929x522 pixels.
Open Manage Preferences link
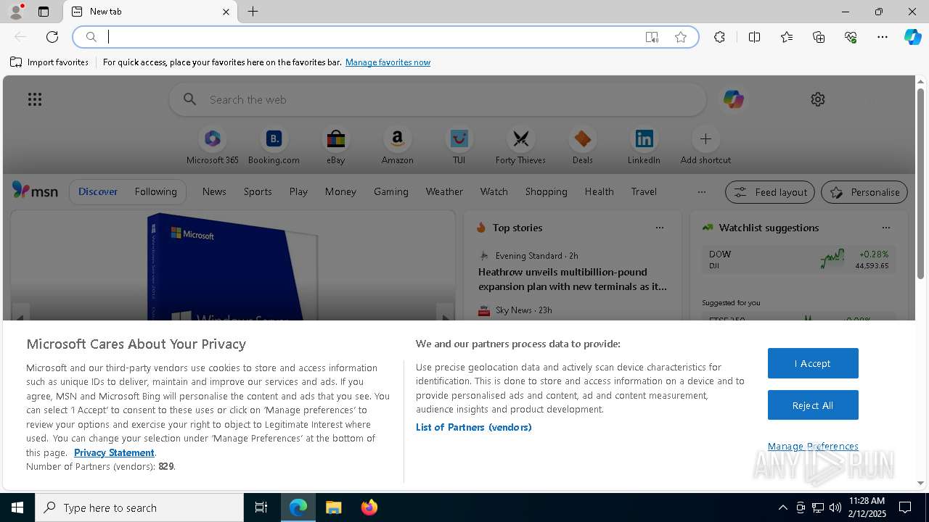point(813,446)
